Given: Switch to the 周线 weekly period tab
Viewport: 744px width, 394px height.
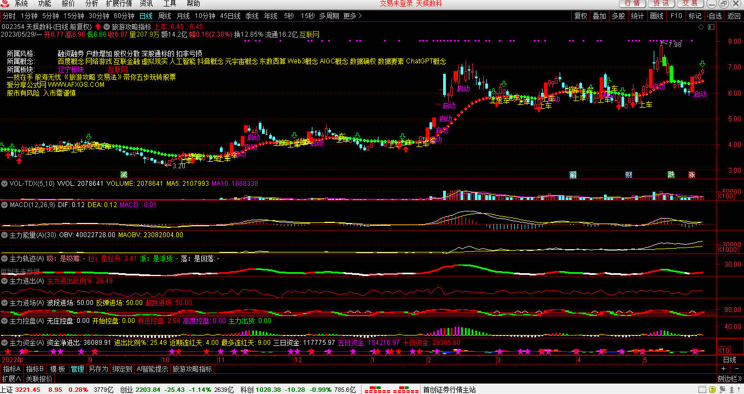Looking at the screenshot, I should pyautogui.click(x=164, y=16).
